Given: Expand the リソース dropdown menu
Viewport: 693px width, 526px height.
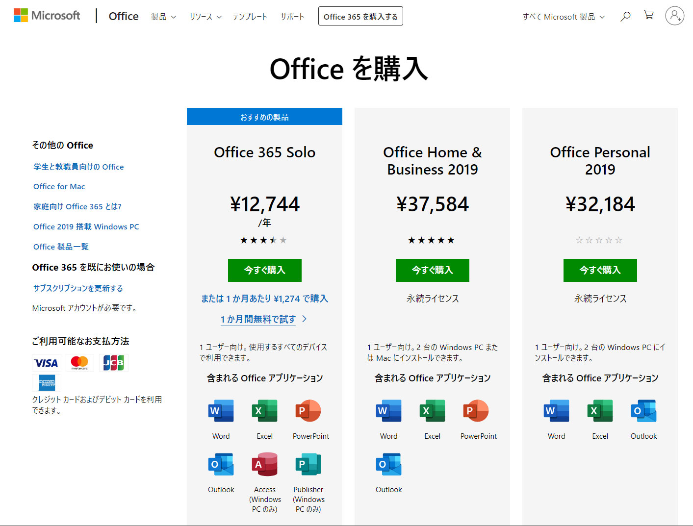Looking at the screenshot, I should point(205,17).
